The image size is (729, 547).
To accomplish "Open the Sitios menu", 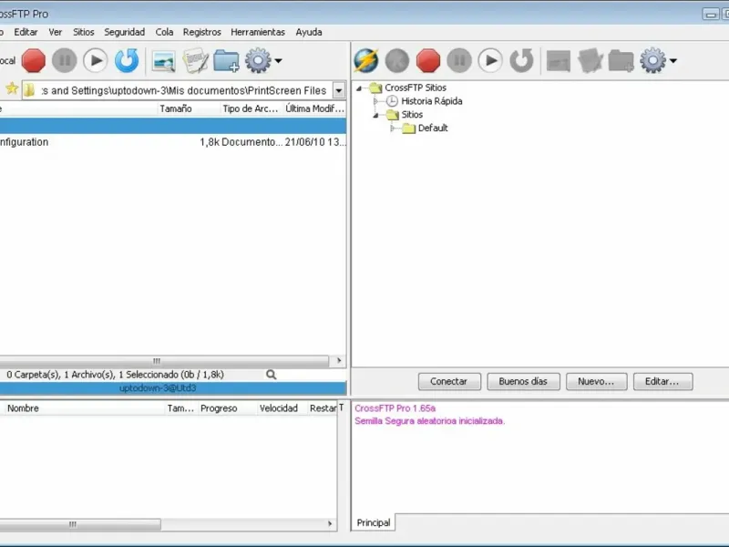I will pos(83,32).
